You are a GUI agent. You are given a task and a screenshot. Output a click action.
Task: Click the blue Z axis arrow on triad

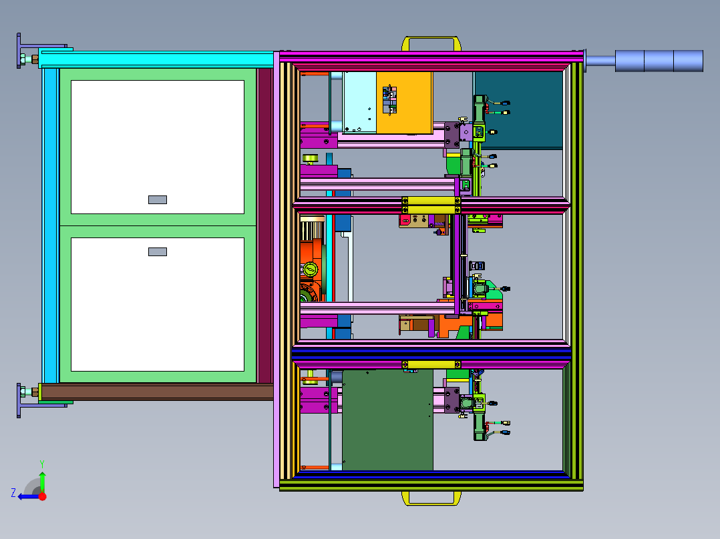27,496
